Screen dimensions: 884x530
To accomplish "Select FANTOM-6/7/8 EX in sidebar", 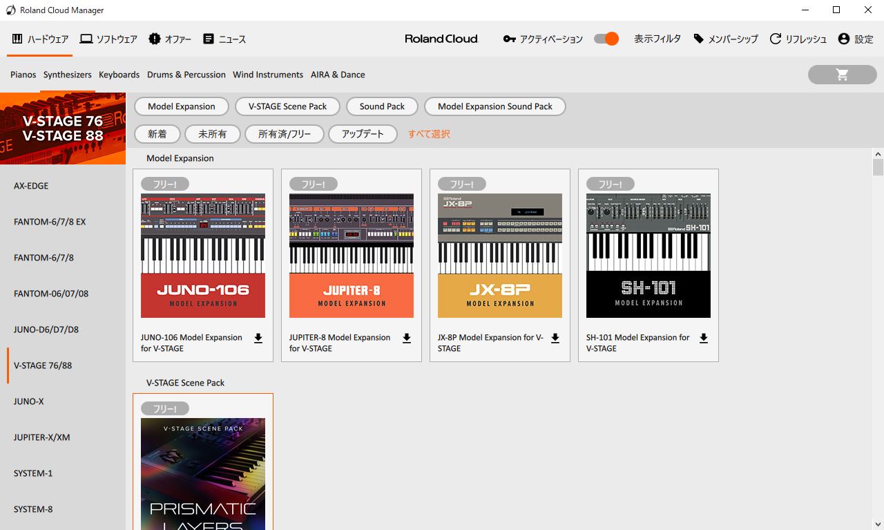I will pos(63,222).
